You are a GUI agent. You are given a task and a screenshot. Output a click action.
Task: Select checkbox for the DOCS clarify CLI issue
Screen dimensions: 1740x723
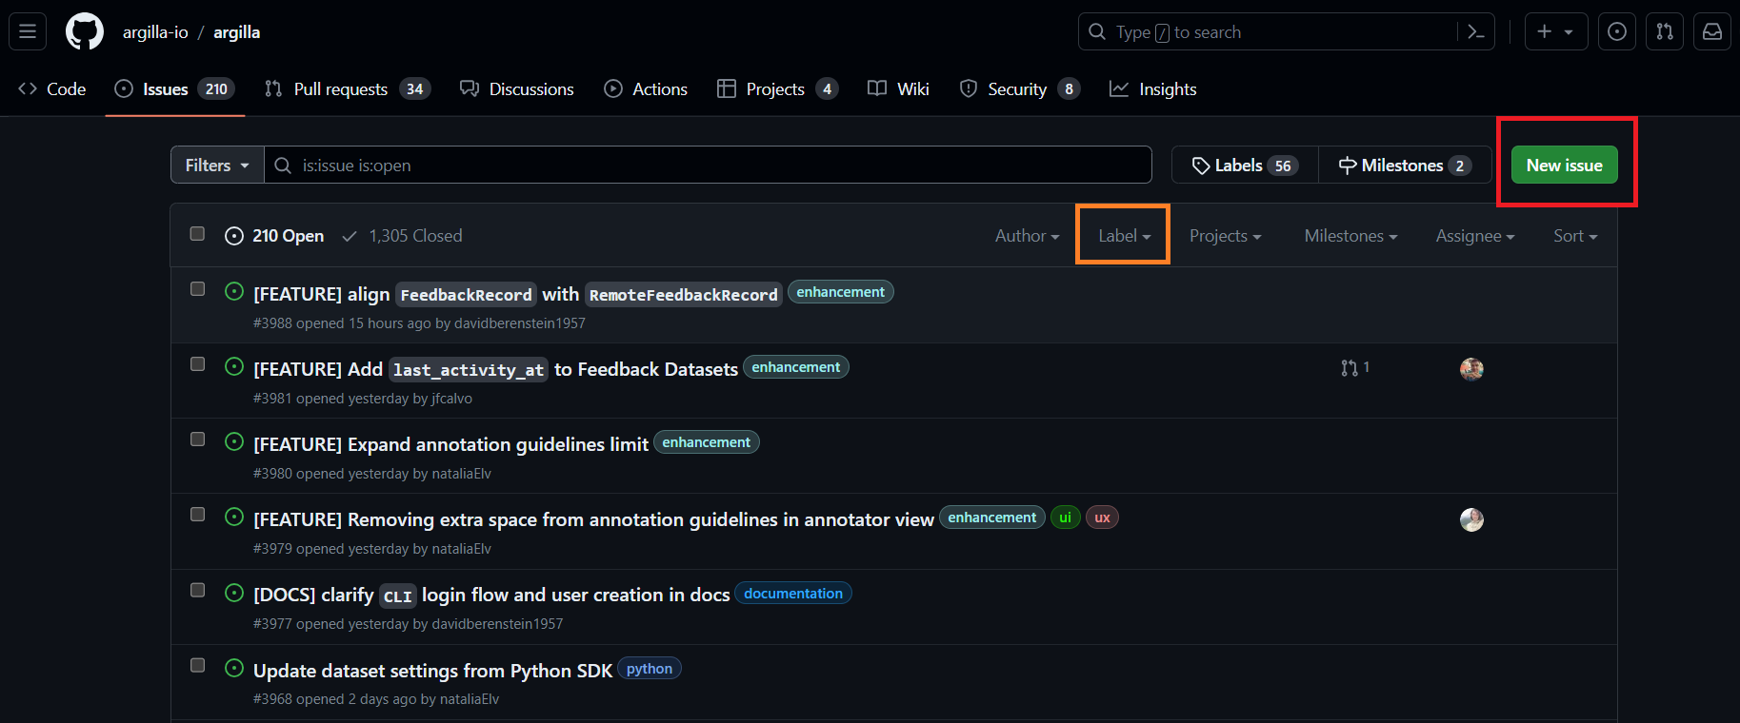tap(197, 590)
